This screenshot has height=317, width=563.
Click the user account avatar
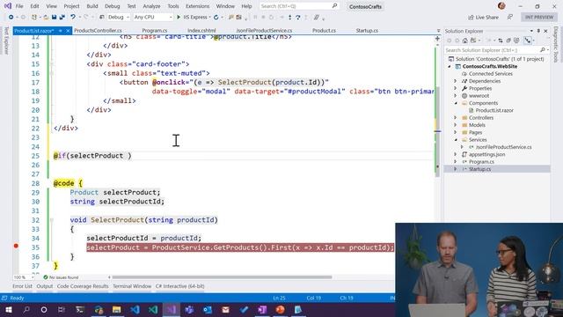click(x=501, y=6)
